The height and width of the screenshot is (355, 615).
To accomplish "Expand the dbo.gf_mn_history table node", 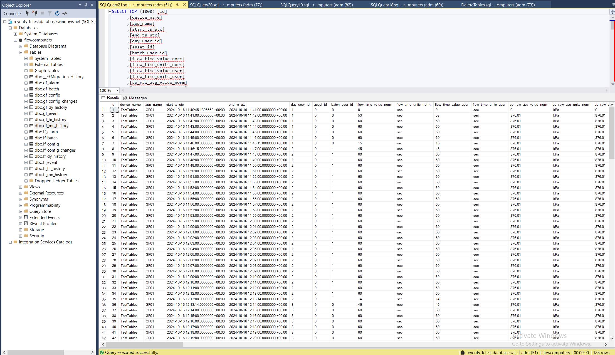I will coord(26,126).
